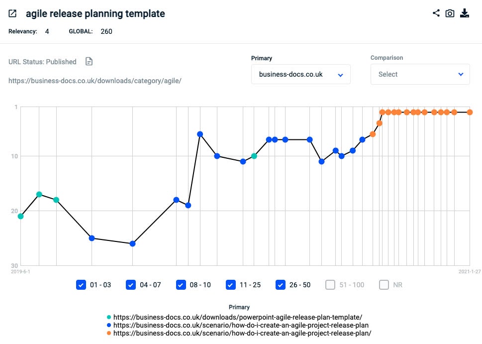Image resolution: width=482 pixels, height=344 pixels.
Task: Select the first teal data point at rank 21
Action: click(x=20, y=216)
